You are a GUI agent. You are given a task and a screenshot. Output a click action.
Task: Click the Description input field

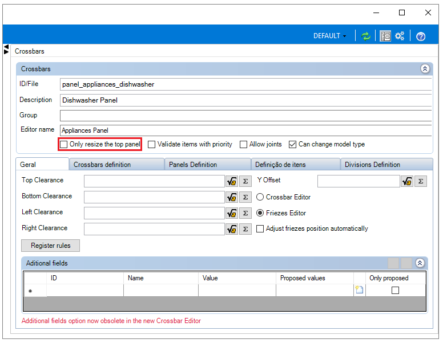pos(246,100)
